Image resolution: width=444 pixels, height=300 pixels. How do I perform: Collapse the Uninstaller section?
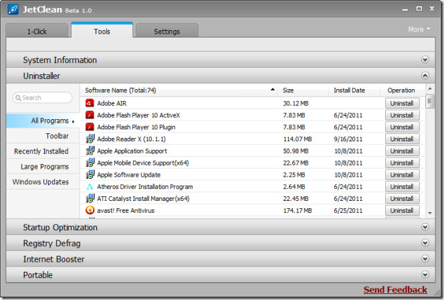click(x=425, y=76)
